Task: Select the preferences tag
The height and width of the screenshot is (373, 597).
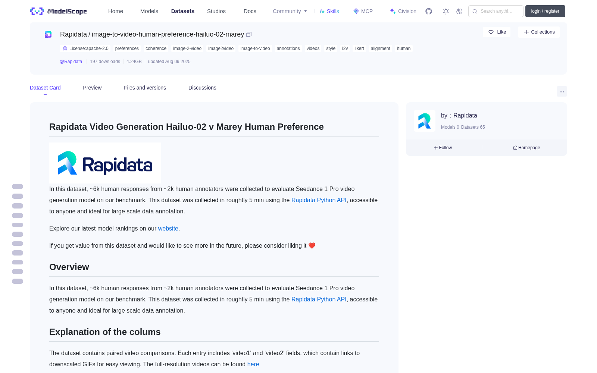Action: click(x=127, y=48)
